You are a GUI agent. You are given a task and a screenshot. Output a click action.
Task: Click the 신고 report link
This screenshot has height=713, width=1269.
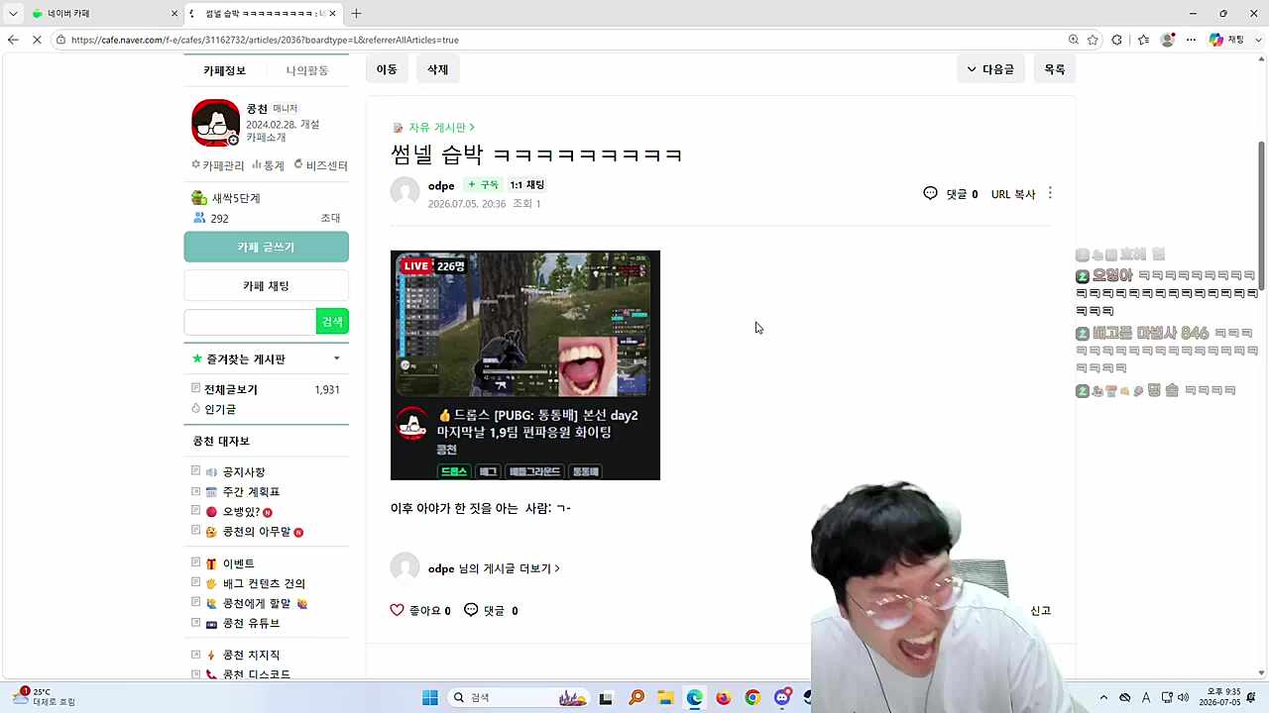tap(1040, 611)
